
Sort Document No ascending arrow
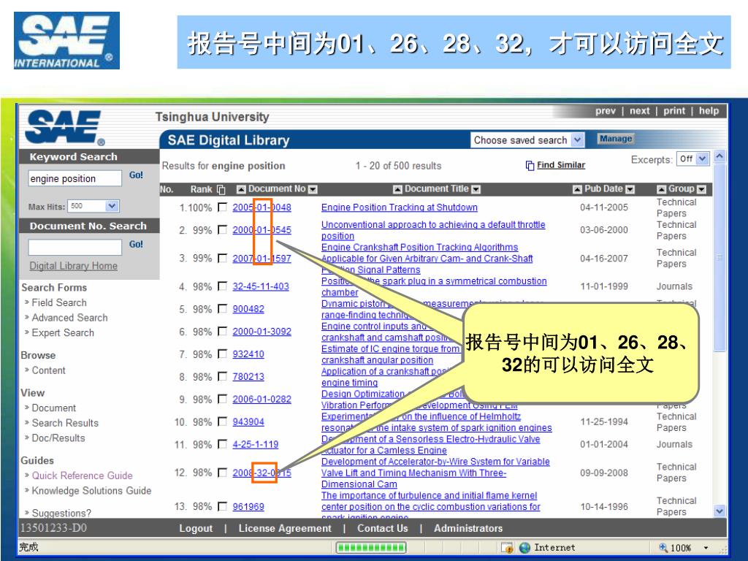[x=241, y=189]
